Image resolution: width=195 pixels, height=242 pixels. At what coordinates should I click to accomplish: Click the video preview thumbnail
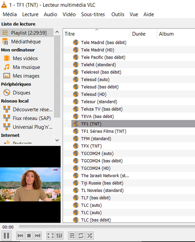(30, 184)
